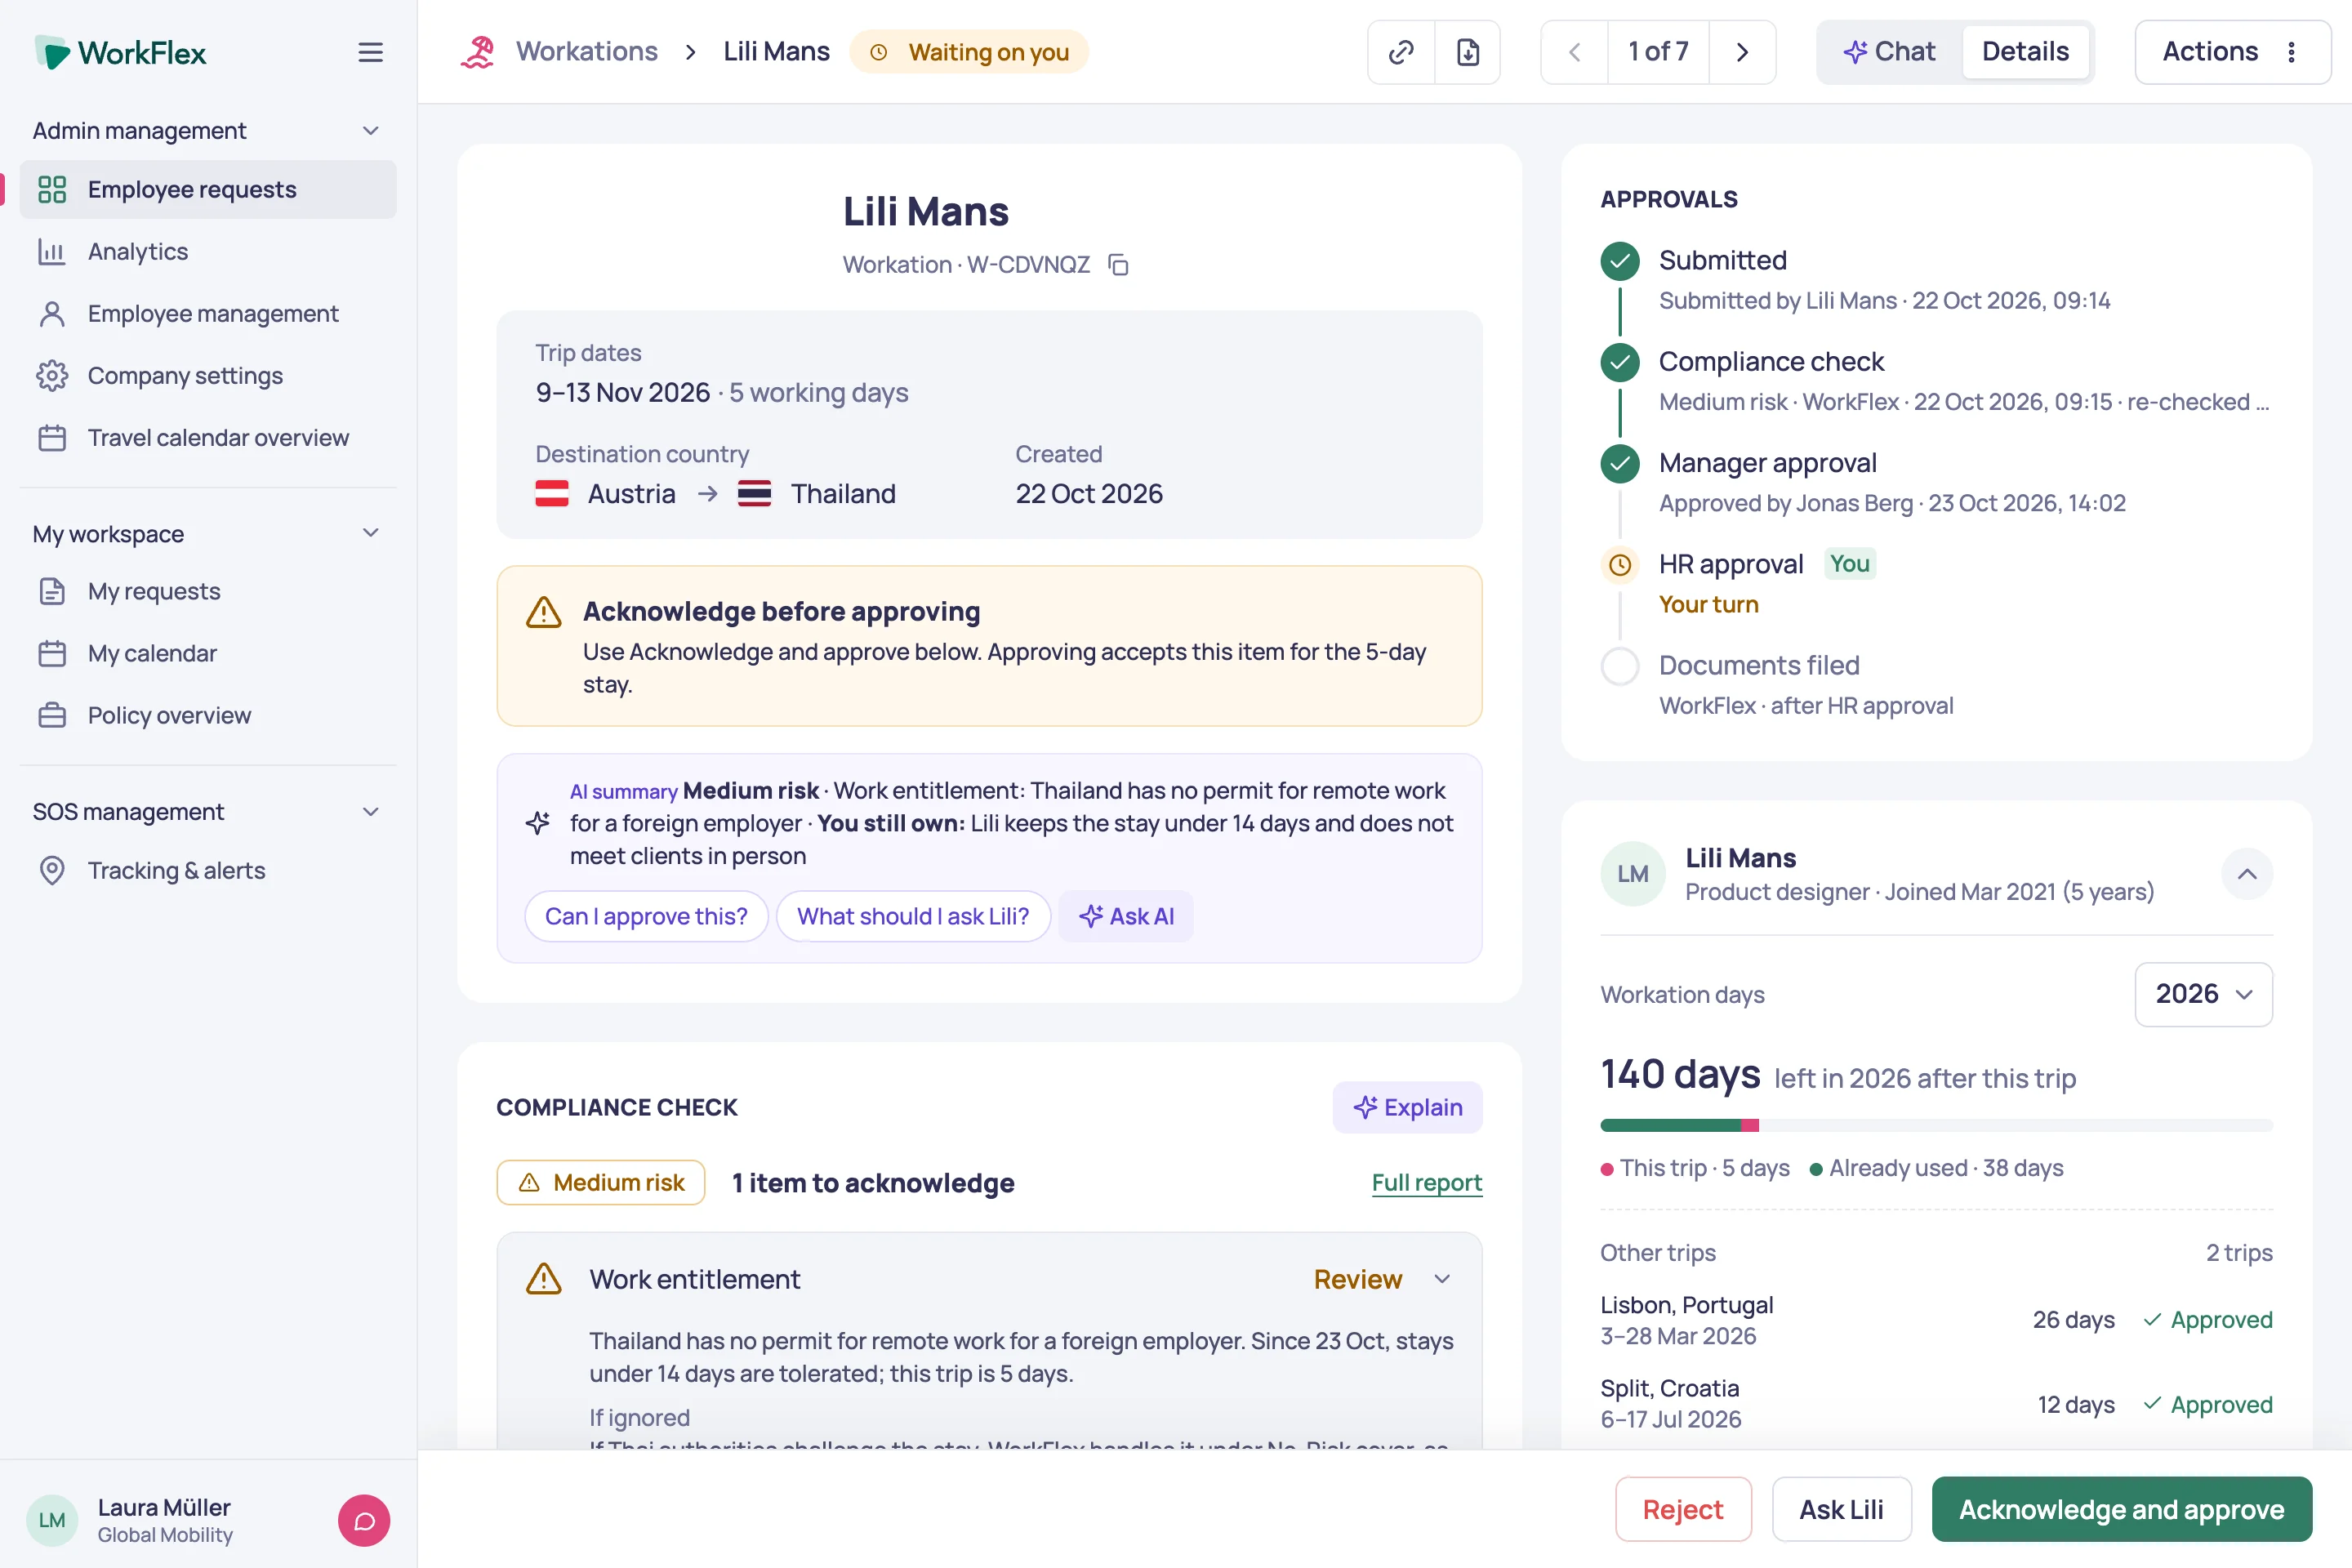Screen dimensions: 2352x1568
Task: Toggle the sidebar hamburger menu
Action: pos(370,52)
